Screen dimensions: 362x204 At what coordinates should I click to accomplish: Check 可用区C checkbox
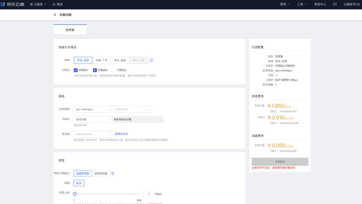tap(114, 70)
